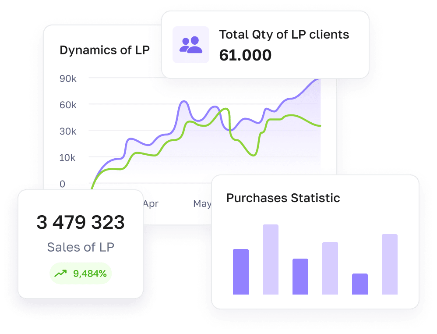Select the 61.000 clients value
Viewport: 437px width, 334px height.
click(245, 55)
